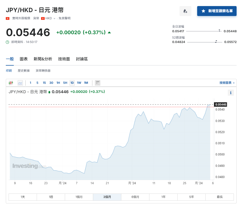Click the chart info icon

231,93
